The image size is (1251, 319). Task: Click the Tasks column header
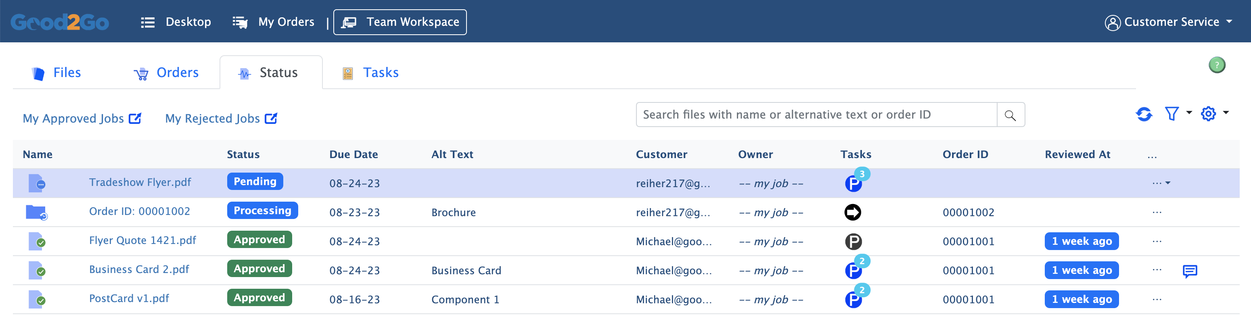click(856, 154)
